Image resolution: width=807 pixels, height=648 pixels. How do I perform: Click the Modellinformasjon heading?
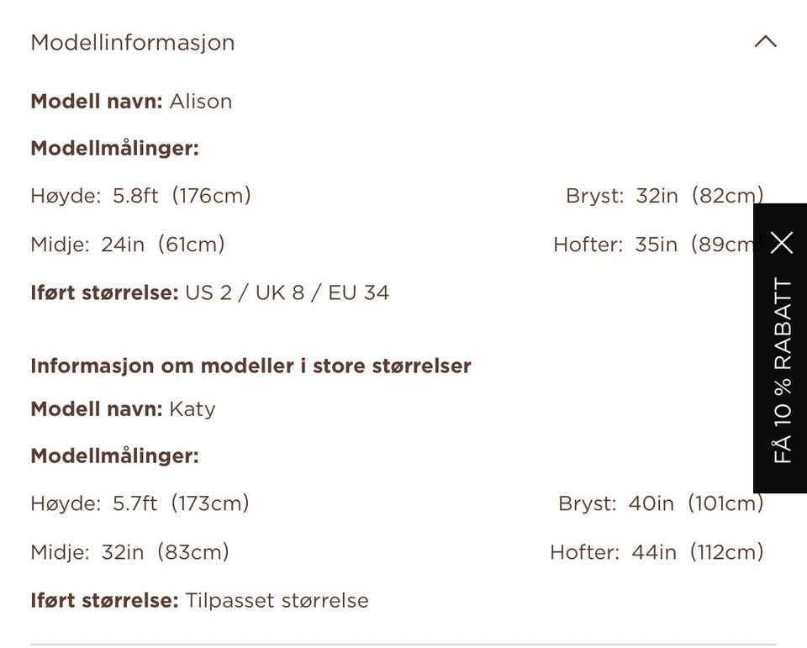[x=133, y=42]
